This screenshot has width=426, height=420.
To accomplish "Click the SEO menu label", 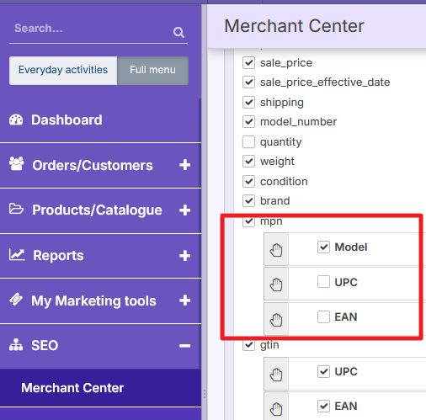I will [45, 345].
